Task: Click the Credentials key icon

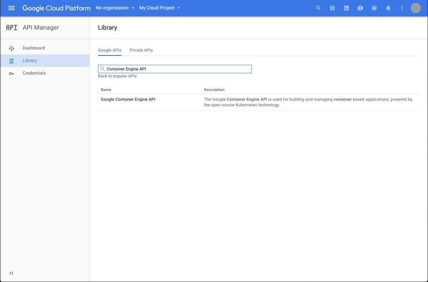Action: click(12, 74)
